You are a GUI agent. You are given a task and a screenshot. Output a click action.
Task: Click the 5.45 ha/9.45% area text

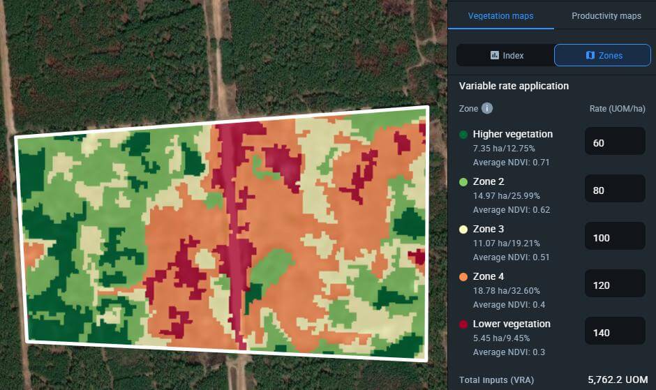pos(501,338)
